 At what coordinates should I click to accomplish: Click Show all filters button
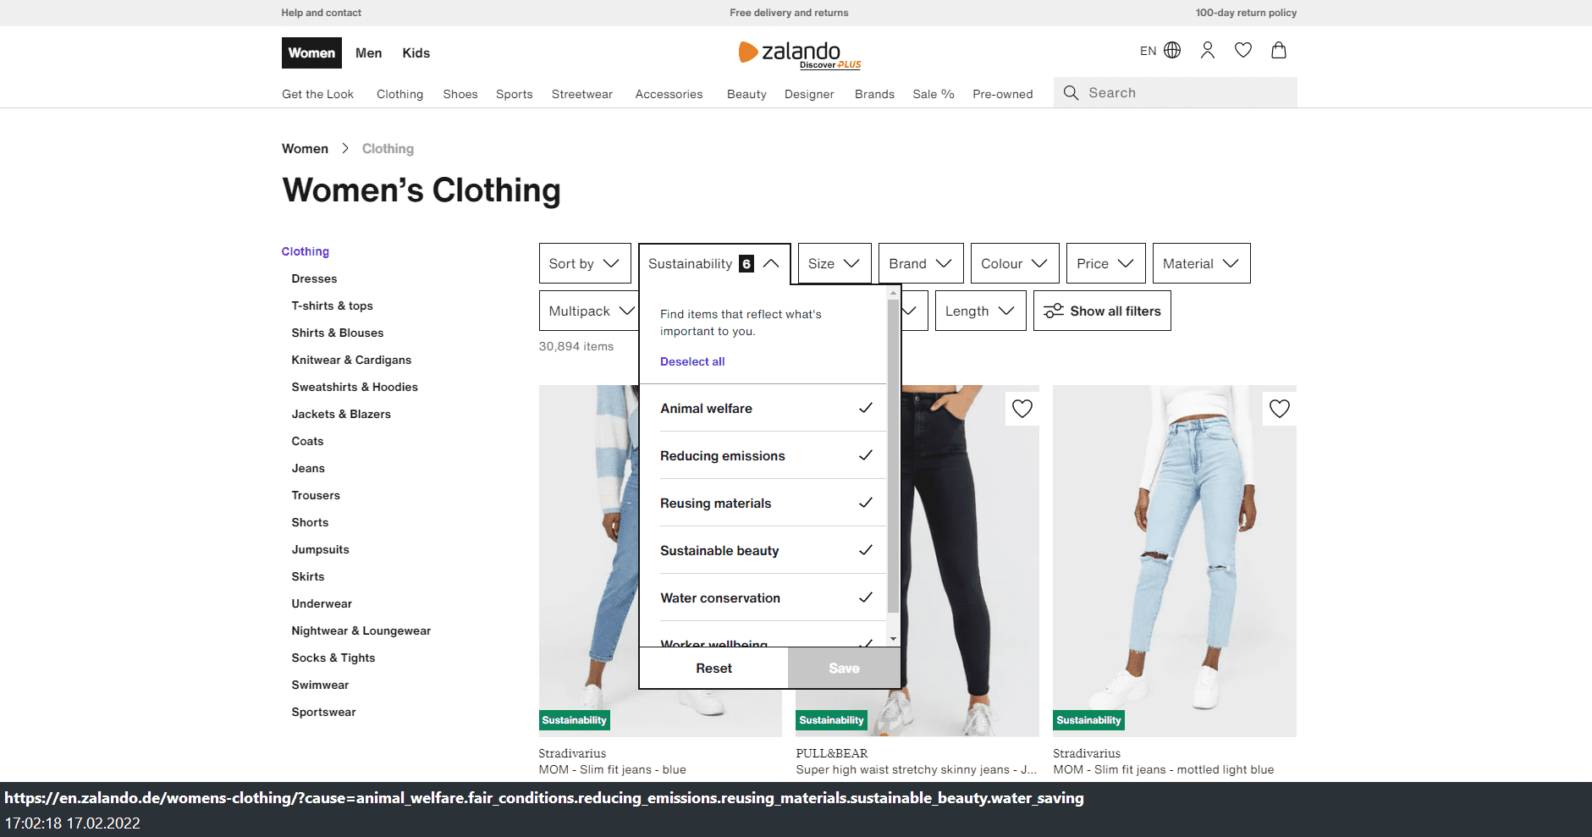1102,311
